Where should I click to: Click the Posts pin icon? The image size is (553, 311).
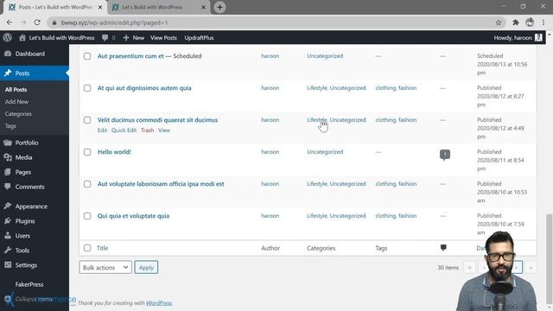click(x=8, y=73)
